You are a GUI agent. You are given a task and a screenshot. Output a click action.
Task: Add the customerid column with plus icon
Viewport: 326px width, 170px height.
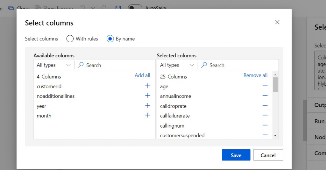147,86
